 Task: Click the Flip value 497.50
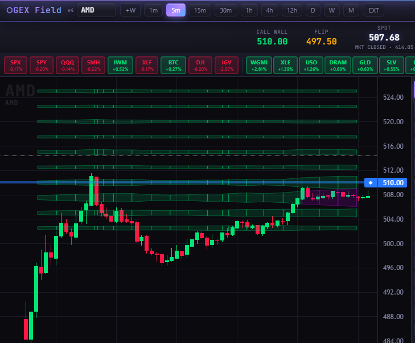click(x=321, y=42)
